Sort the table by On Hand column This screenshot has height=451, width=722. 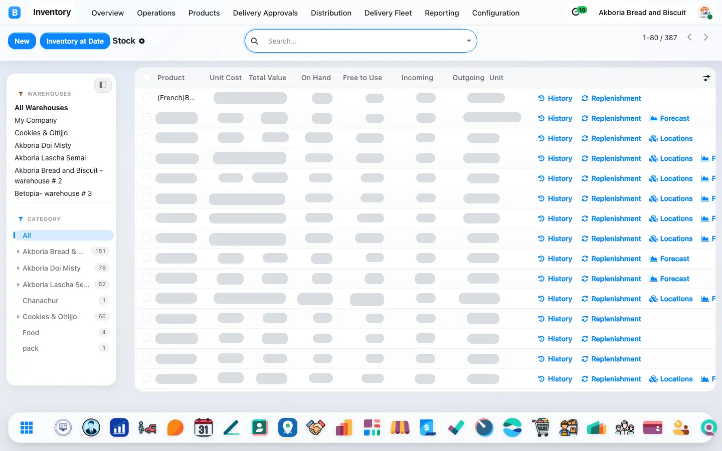(316, 78)
